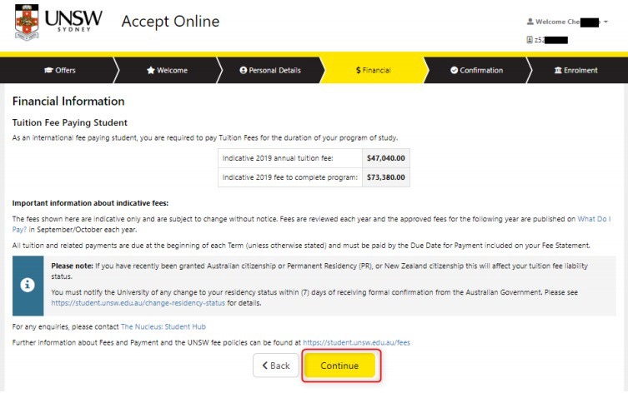
Task: Open the student.unsw.edu.au/fees link
Action: click(356, 342)
